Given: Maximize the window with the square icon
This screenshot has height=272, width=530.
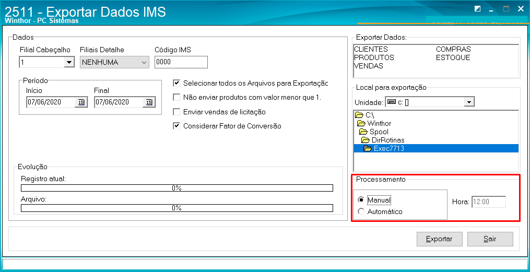Looking at the screenshot, I should (x=506, y=9).
